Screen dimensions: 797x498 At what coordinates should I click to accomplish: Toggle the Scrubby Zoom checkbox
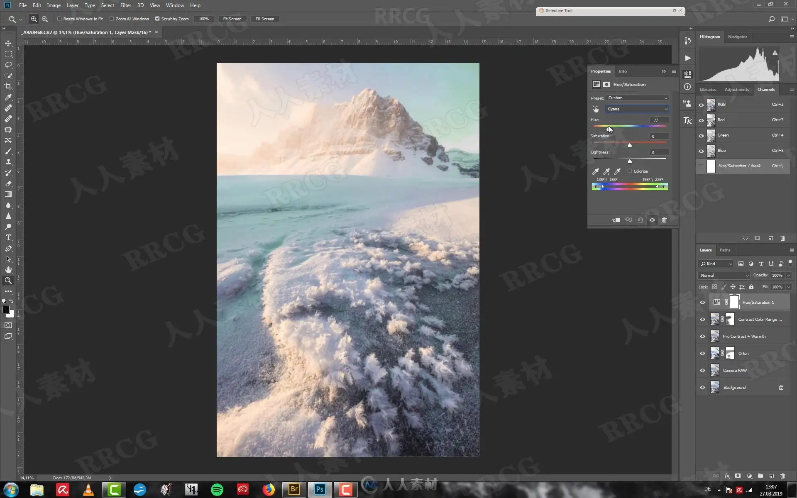click(157, 19)
